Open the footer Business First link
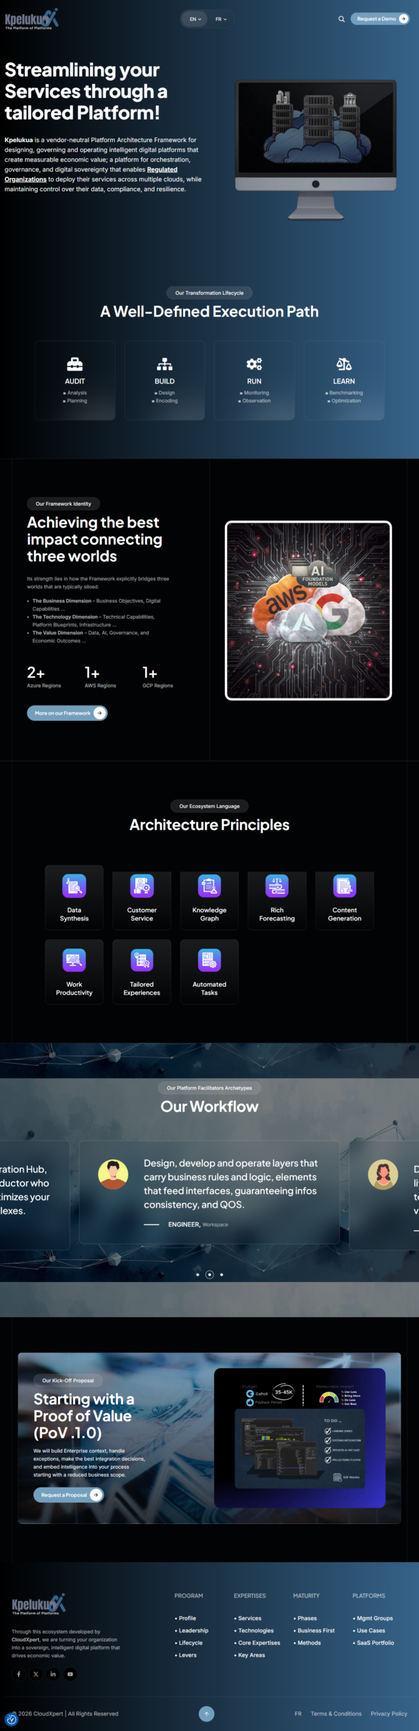The height and width of the screenshot is (1731, 419). [316, 1630]
